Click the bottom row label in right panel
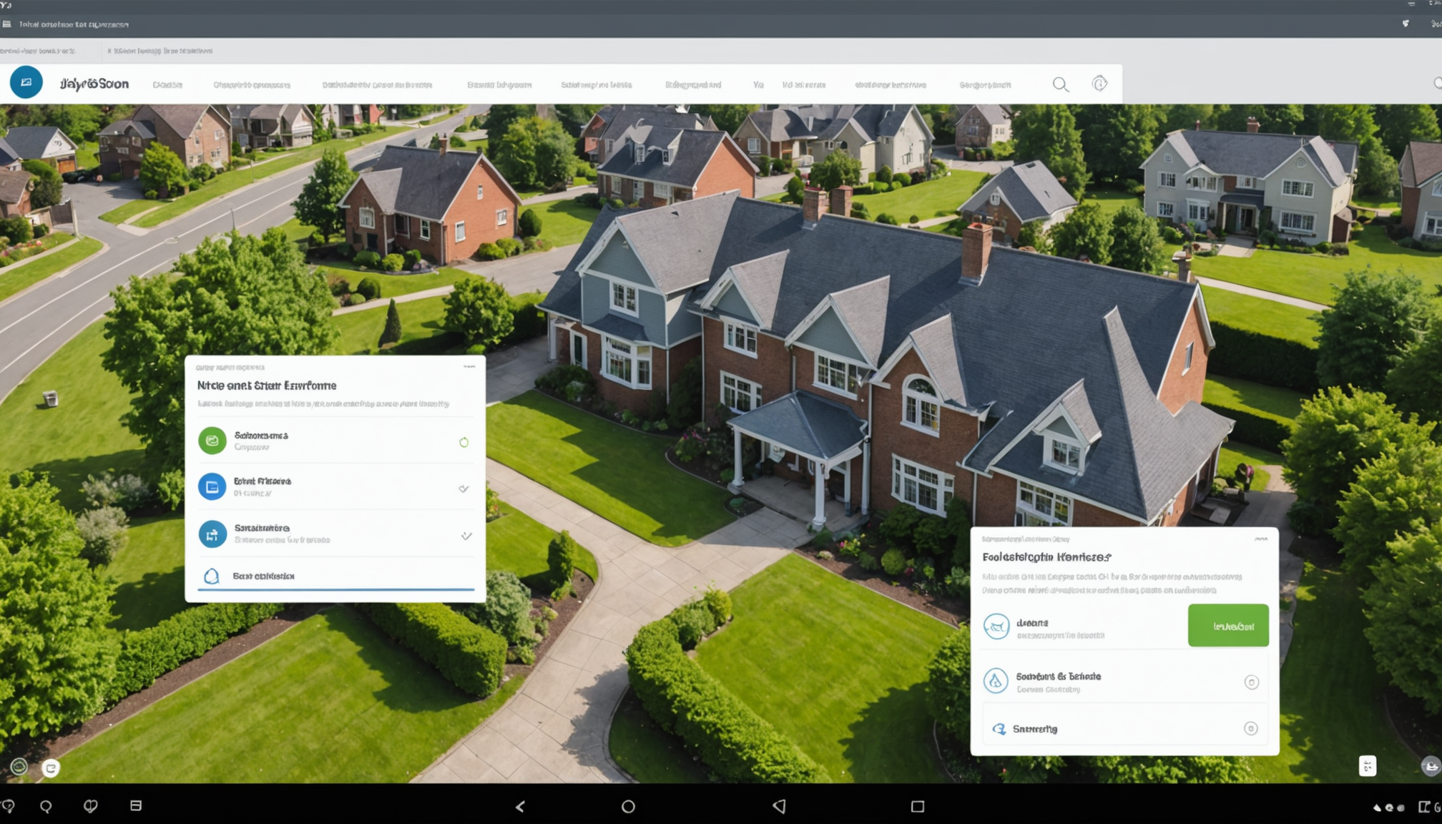Screen dimensions: 1442x824 1035,729
